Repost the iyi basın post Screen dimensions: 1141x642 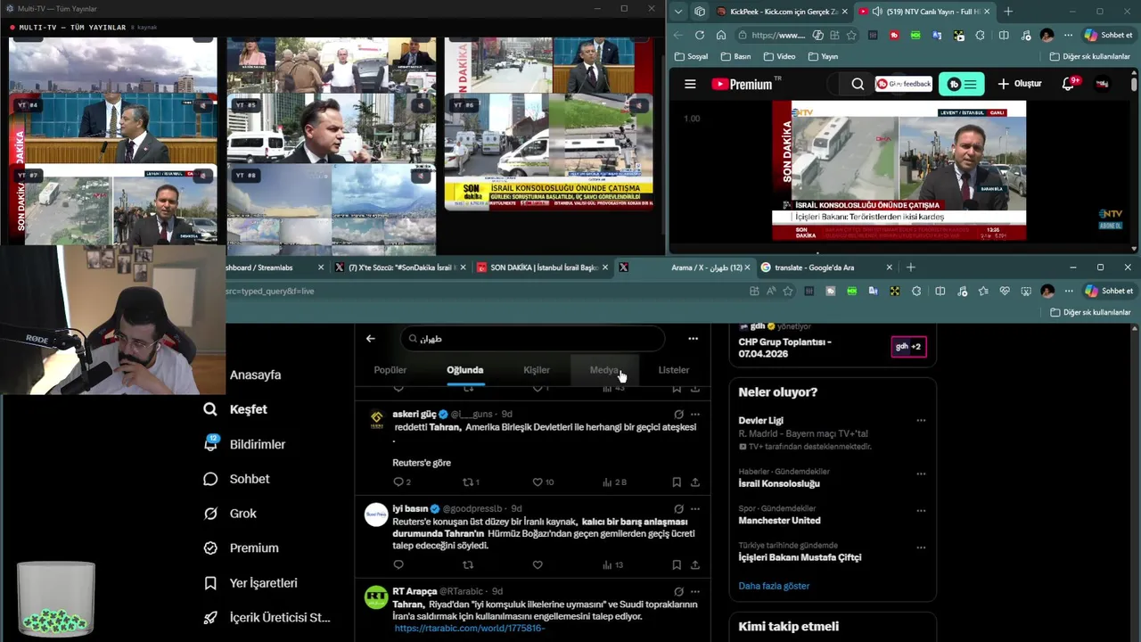(468, 565)
